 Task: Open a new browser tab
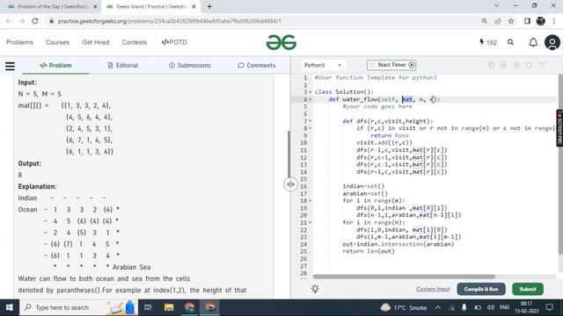point(209,6)
